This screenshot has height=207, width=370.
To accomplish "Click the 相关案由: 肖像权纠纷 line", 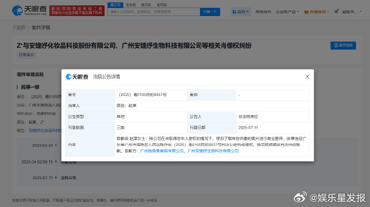I will coord(36,114).
